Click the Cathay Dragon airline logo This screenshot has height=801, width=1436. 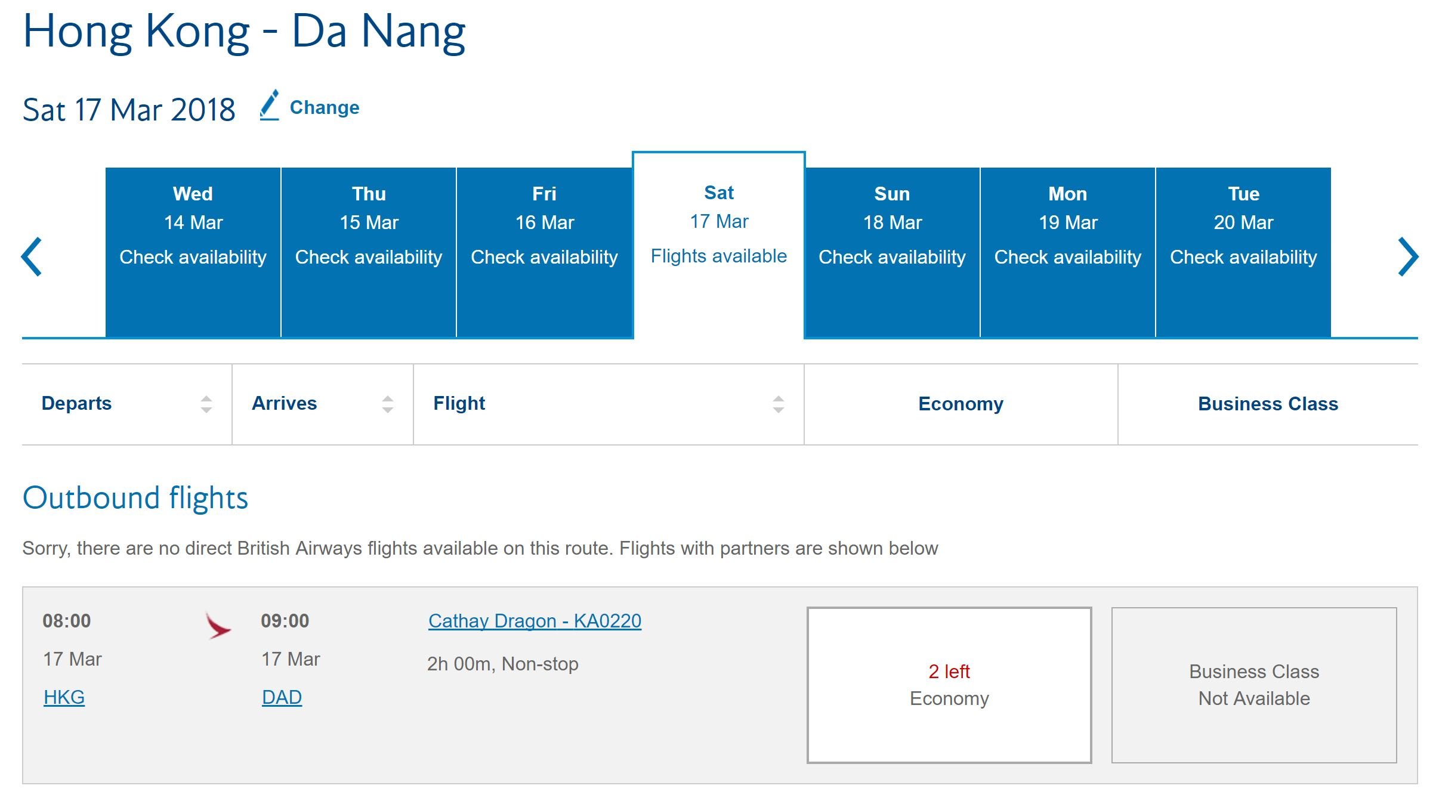pyautogui.click(x=218, y=626)
